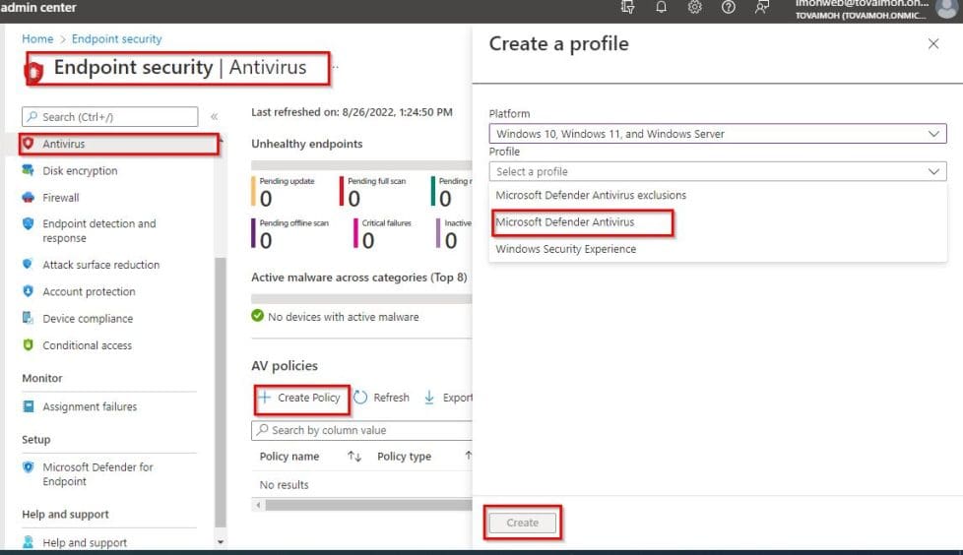Click the sidebar vertical scrollbar

(x=221, y=392)
